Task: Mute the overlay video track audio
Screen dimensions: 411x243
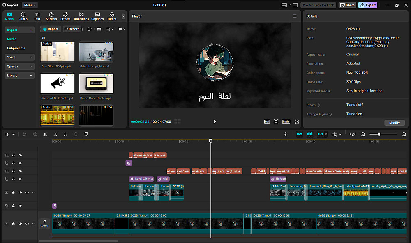Action: [x=27, y=193]
